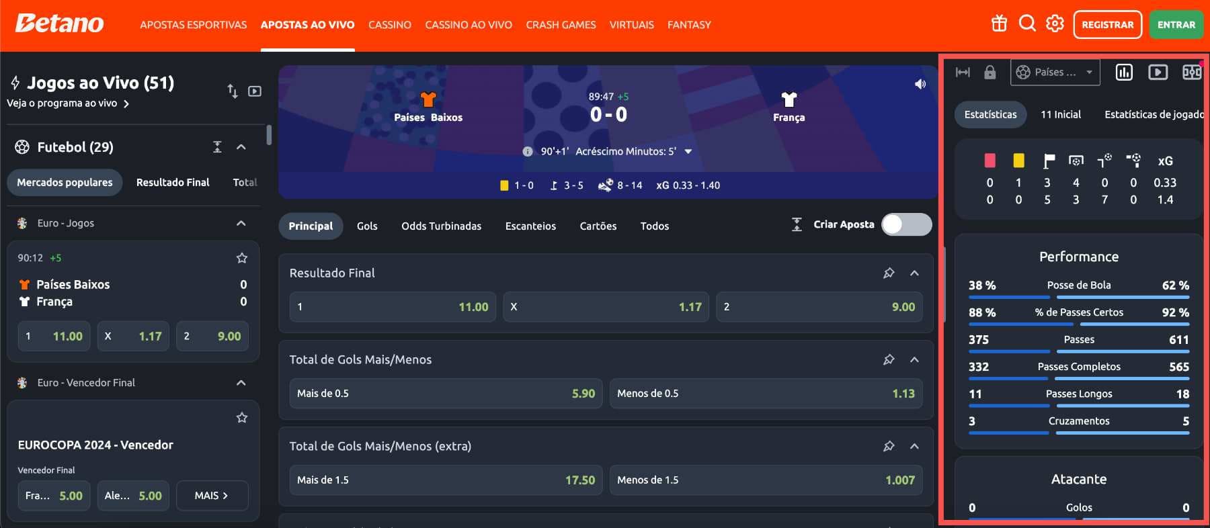
Task: Pin the Total de Gols Mais/Menos market
Action: (x=889, y=359)
